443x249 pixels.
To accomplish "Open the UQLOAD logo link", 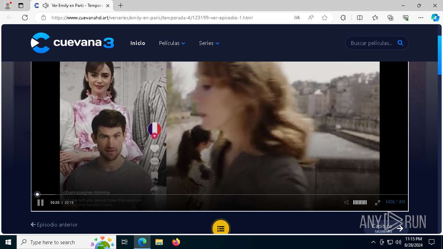I will (395, 202).
